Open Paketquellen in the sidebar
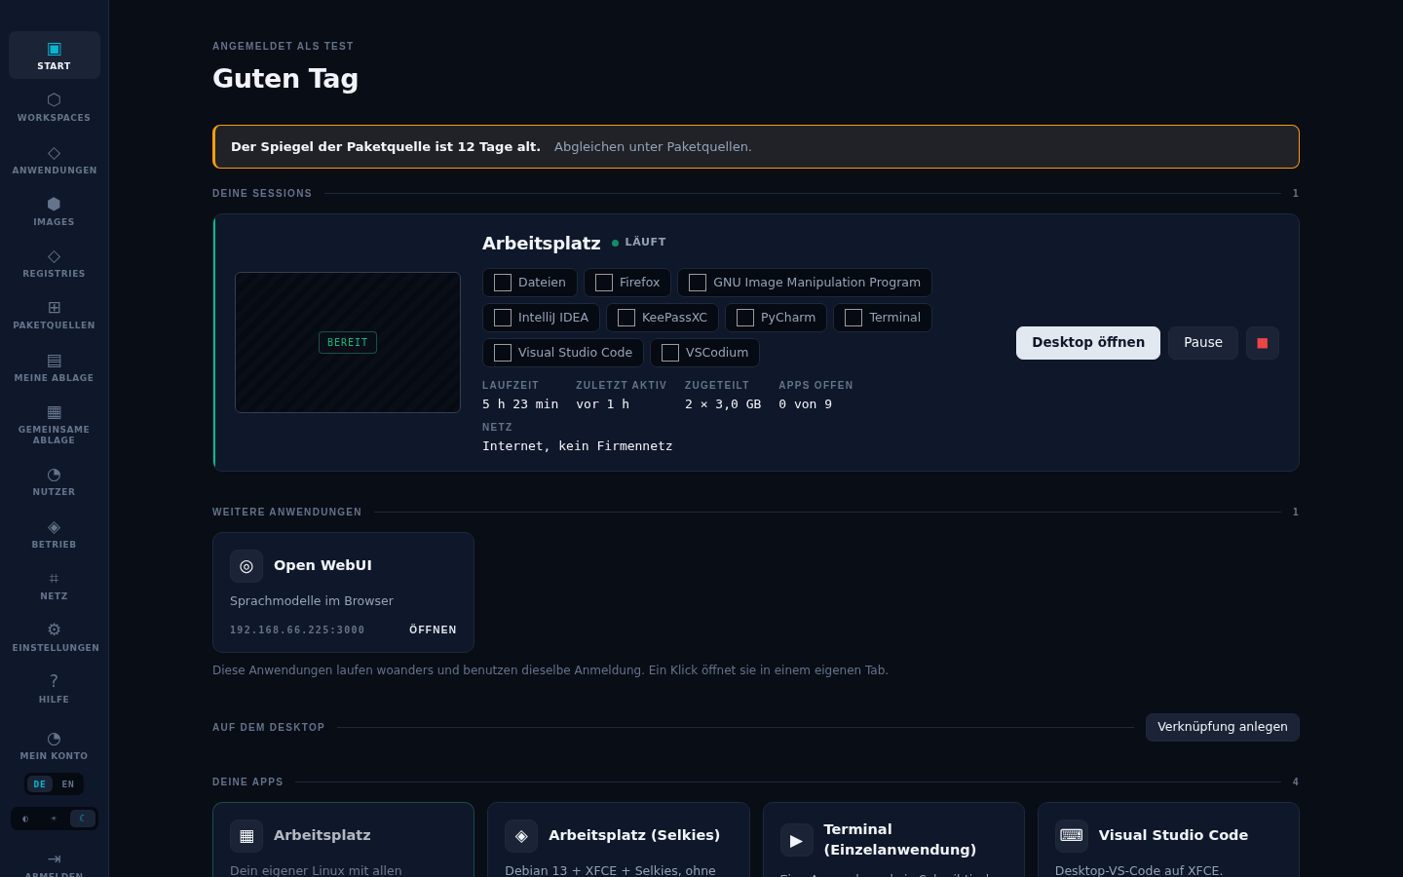The image size is (1403, 877). pos(54,315)
